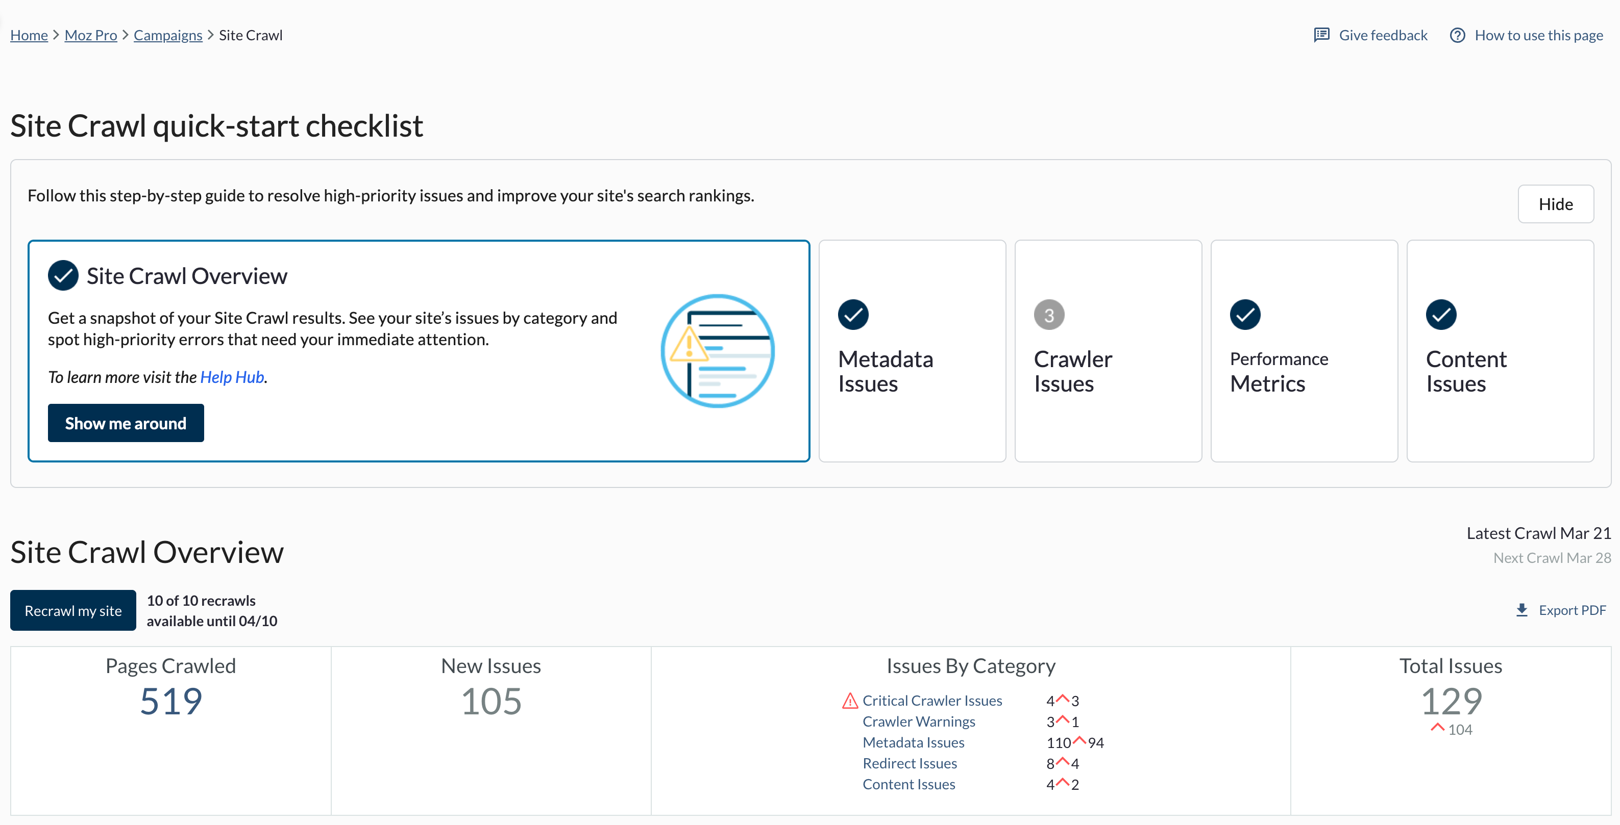Open the Moz Pro breadcrumb link
The width and height of the screenshot is (1620, 825).
pos(90,35)
